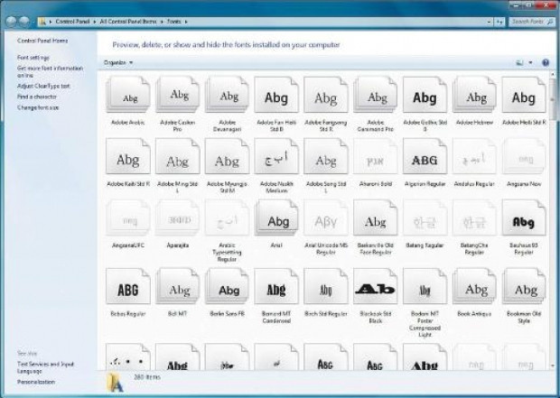Select the Bell MT font icon
560x398 pixels.
point(178,286)
